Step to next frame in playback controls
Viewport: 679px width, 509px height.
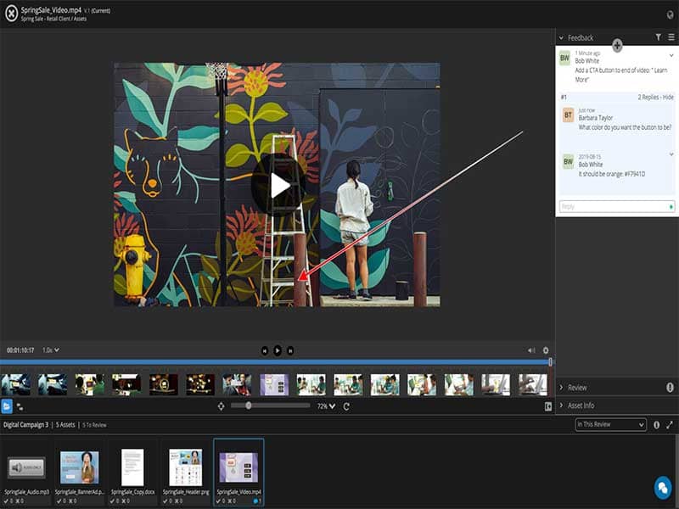[290, 350]
